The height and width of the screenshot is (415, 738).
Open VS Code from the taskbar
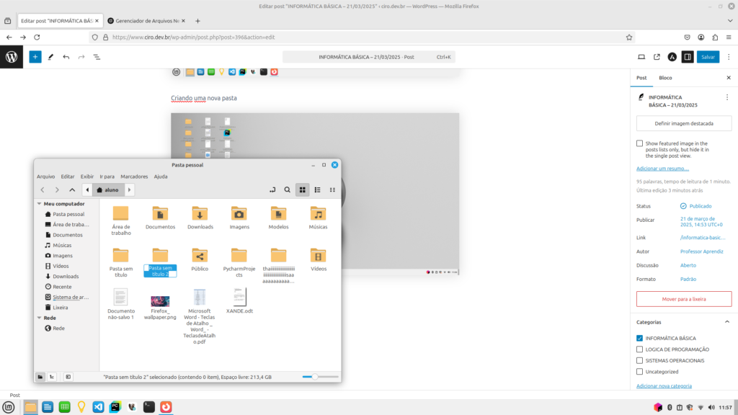98,407
